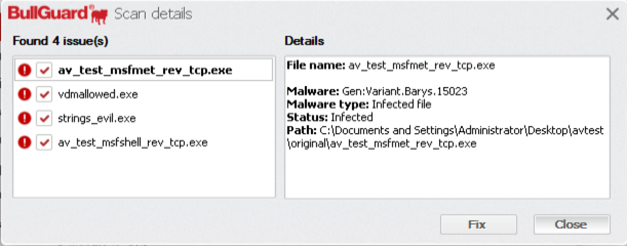This screenshot has height=246, width=627.
Task: Click the 'Found 4 issue(s)' heading
Action: click(60, 41)
